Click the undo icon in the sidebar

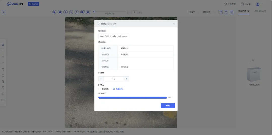(3, 57)
